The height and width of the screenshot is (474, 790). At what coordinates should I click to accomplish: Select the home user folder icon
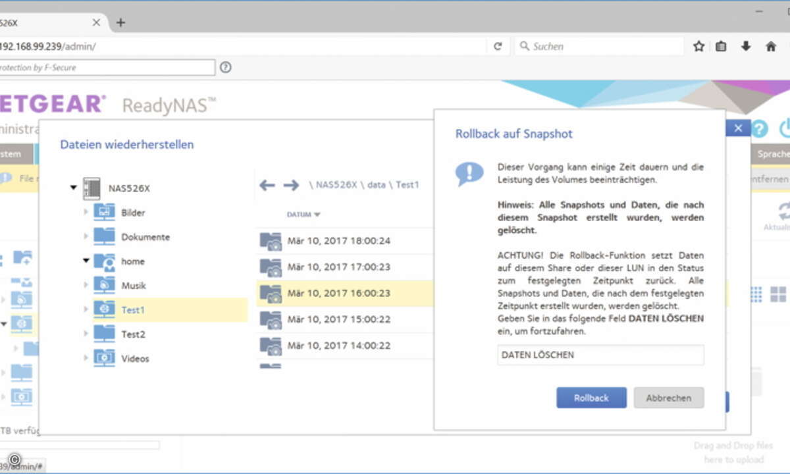click(x=104, y=261)
